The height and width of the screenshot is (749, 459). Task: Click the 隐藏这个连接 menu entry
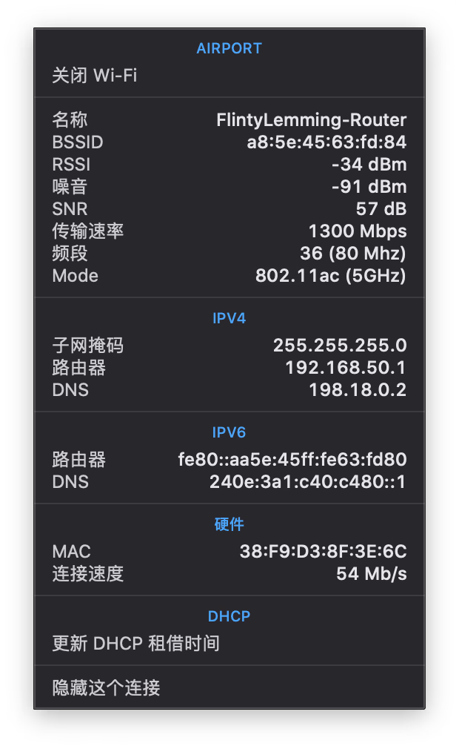pos(107,688)
